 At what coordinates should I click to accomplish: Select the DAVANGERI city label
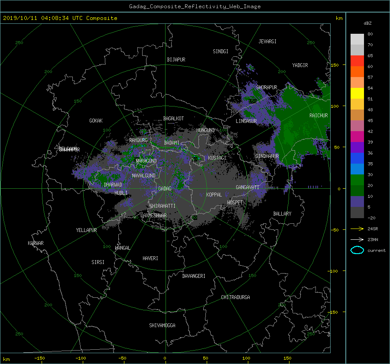click(x=194, y=276)
